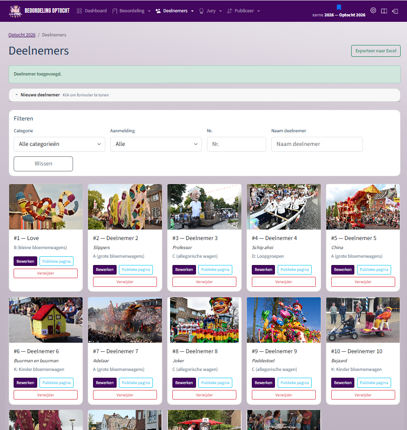
Task: Click Verwijder for Deelnemer 10
Action: 363,395
